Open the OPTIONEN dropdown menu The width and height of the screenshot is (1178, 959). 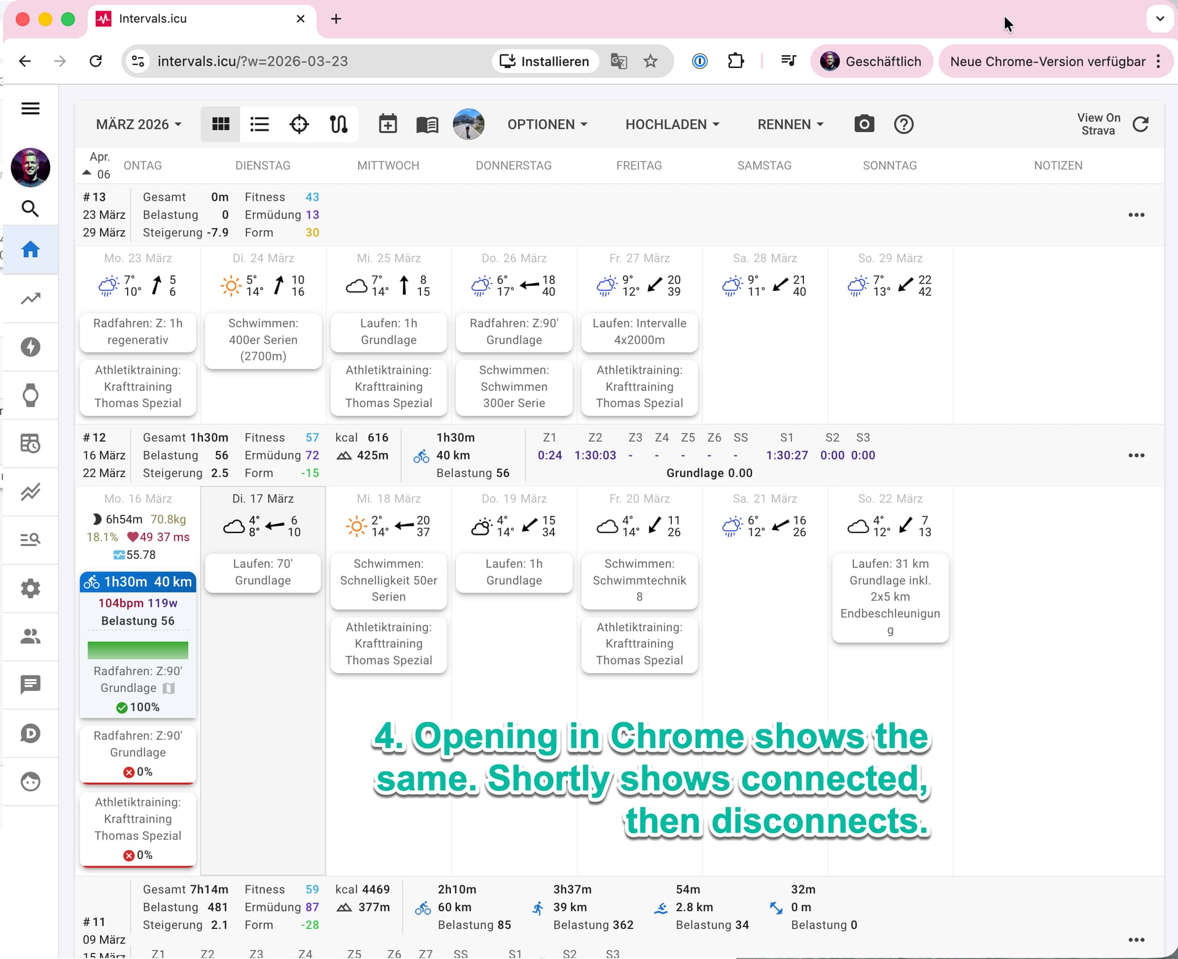pyautogui.click(x=547, y=125)
